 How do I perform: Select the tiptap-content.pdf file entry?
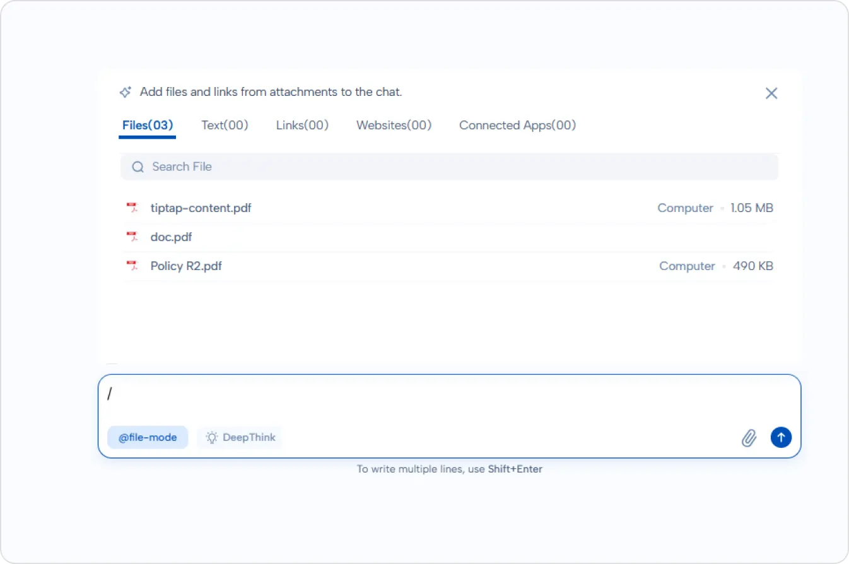[x=201, y=208]
